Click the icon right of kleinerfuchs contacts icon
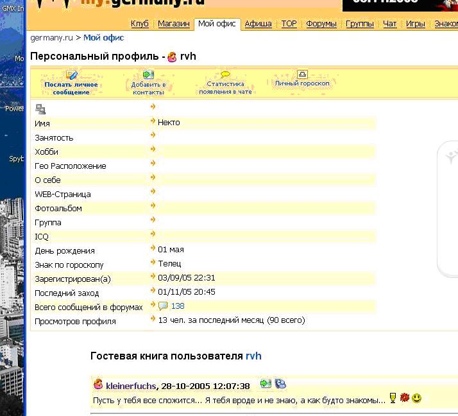This screenshot has height=416, width=458. pyautogui.click(x=280, y=383)
